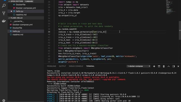Click the editor vertical scrollbar
Image resolution: width=181 pixels, height=102 pixels.
coord(180,31)
